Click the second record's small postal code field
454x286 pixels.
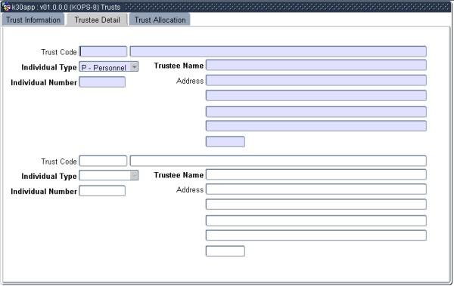point(225,251)
